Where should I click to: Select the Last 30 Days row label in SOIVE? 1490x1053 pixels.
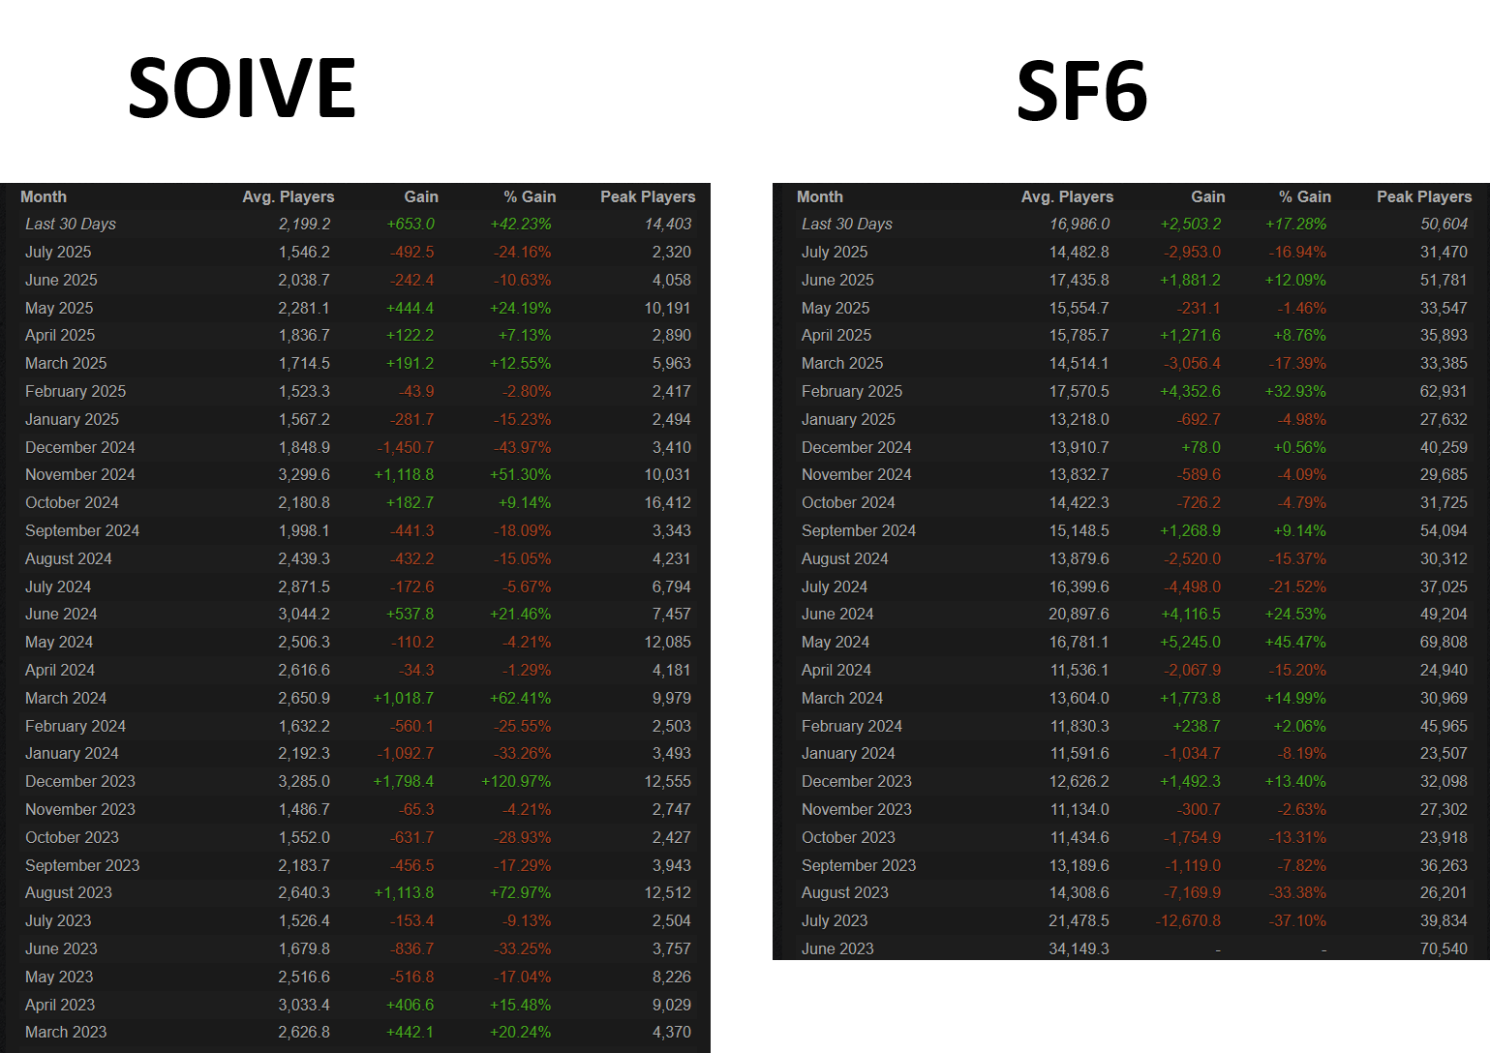coord(71,224)
